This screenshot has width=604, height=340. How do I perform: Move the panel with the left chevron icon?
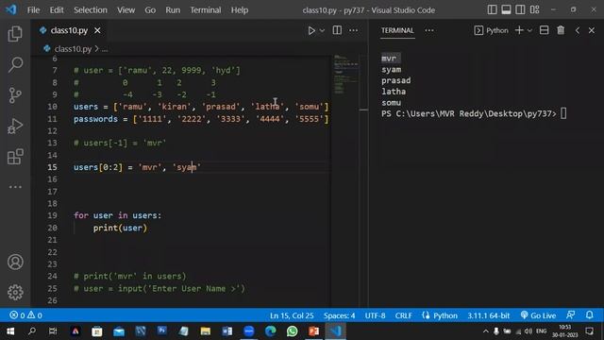577,30
